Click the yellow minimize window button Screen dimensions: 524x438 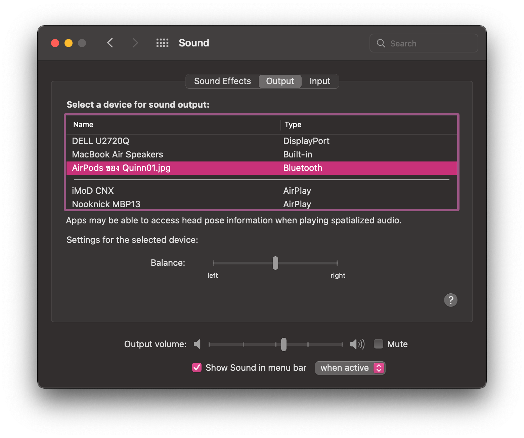click(x=69, y=43)
